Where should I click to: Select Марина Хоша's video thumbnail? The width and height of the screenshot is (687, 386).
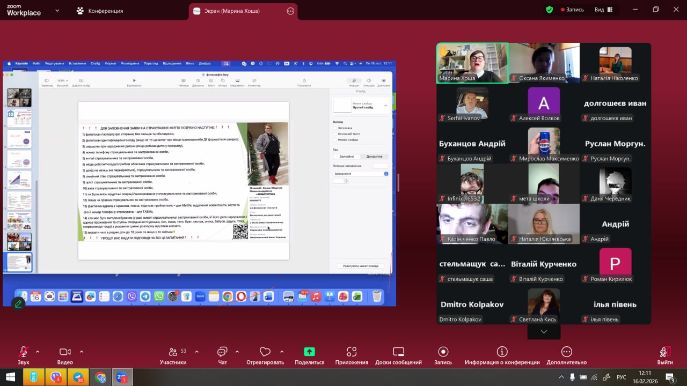click(x=472, y=63)
